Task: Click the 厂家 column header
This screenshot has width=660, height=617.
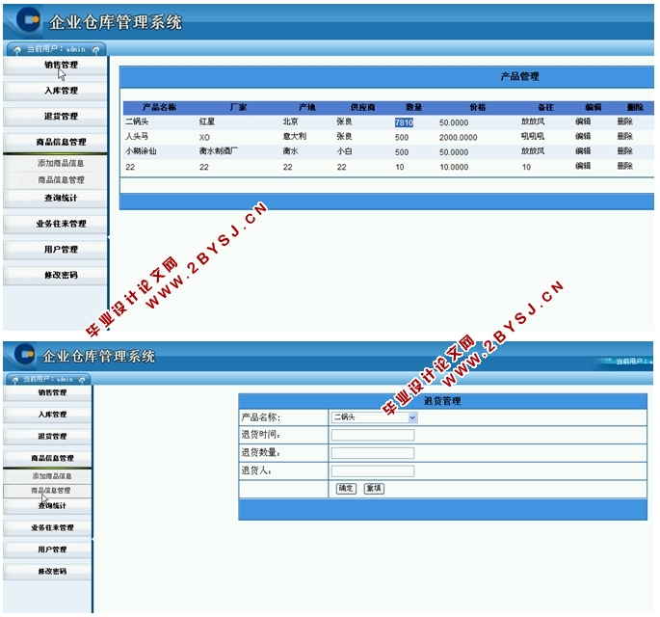Action: [238, 107]
